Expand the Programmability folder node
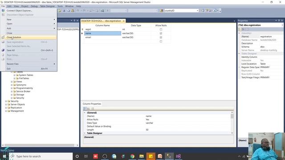 [x=12, y=88]
